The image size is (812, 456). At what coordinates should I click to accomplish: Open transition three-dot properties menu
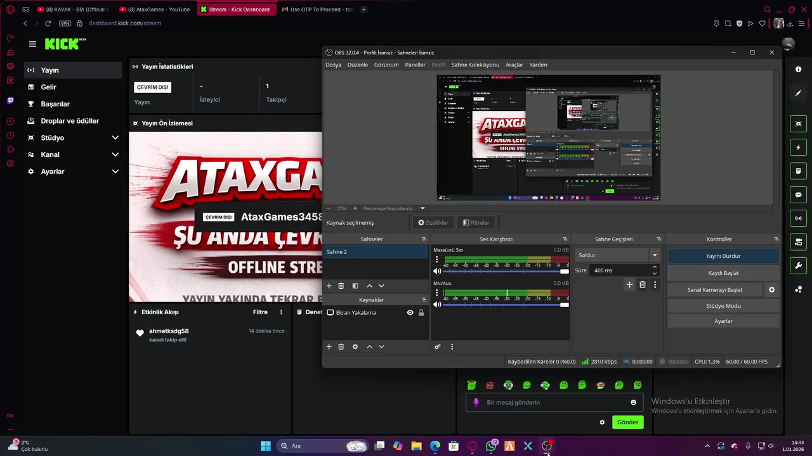655,285
